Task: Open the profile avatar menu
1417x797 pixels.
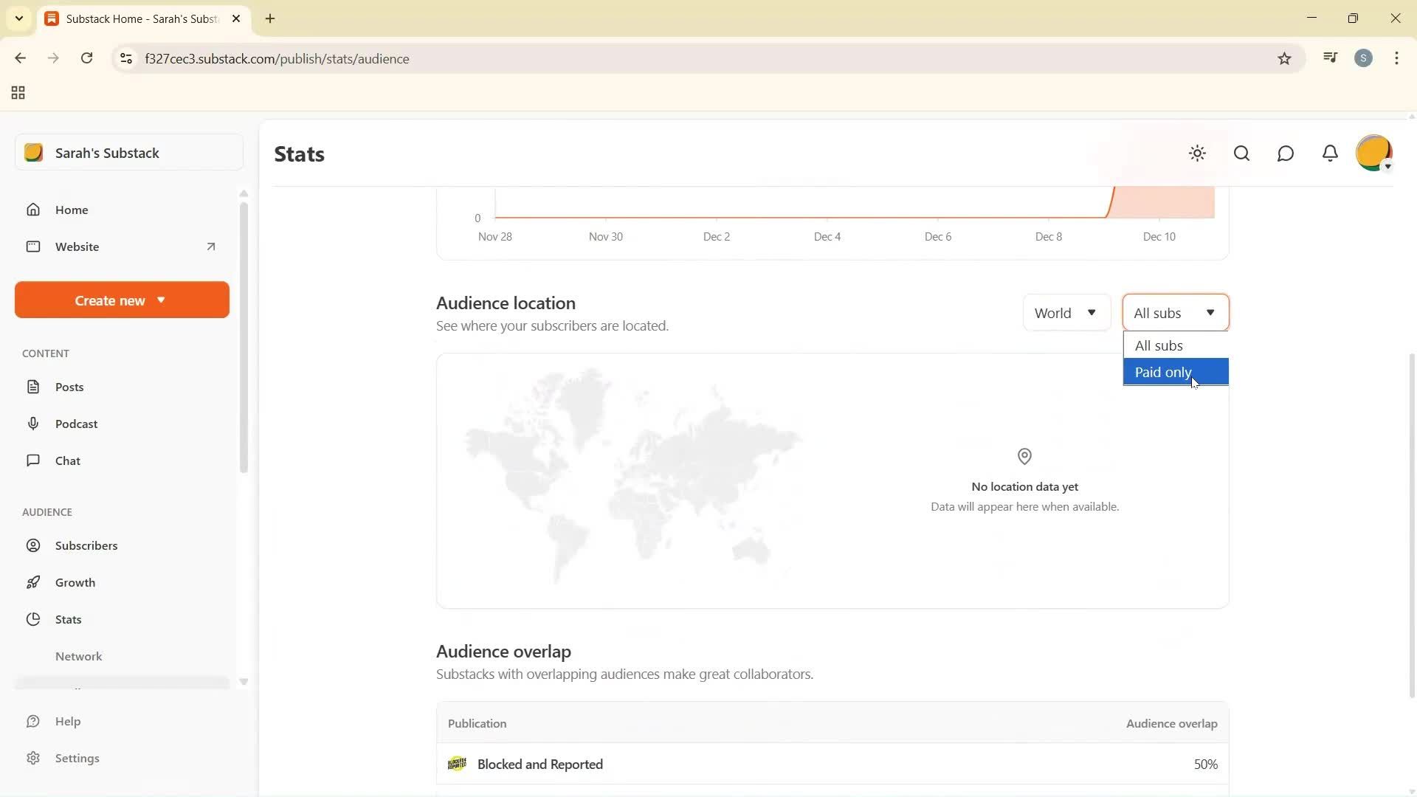Action: (1374, 153)
